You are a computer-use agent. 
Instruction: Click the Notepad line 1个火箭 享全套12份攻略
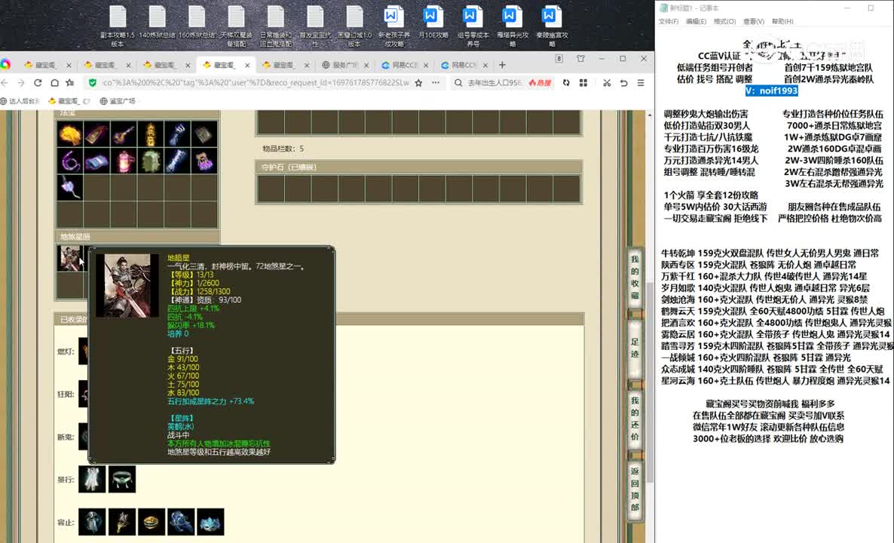coord(711,195)
